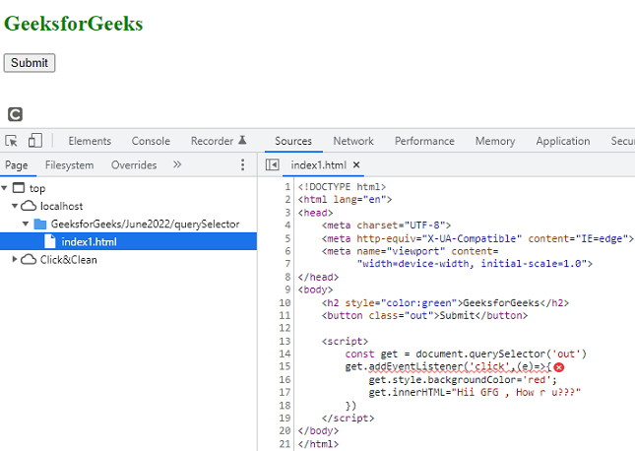The image size is (635, 451).
Task: Select the top frame tree label
Action: [x=37, y=188]
